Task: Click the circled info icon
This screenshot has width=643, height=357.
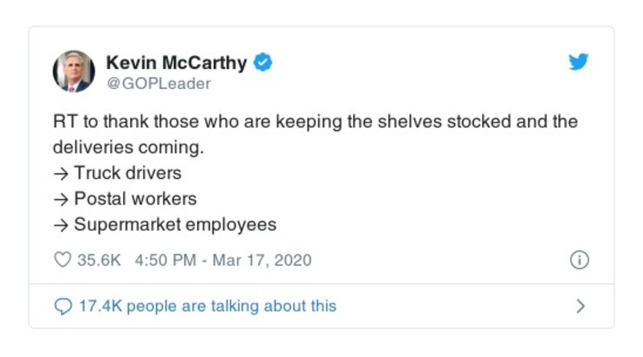Action: (x=579, y=261)
